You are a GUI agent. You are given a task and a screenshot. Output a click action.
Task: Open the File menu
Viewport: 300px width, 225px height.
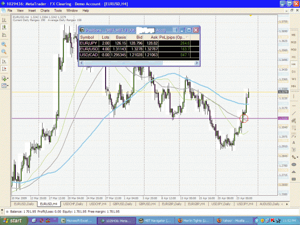coord(10,11)
